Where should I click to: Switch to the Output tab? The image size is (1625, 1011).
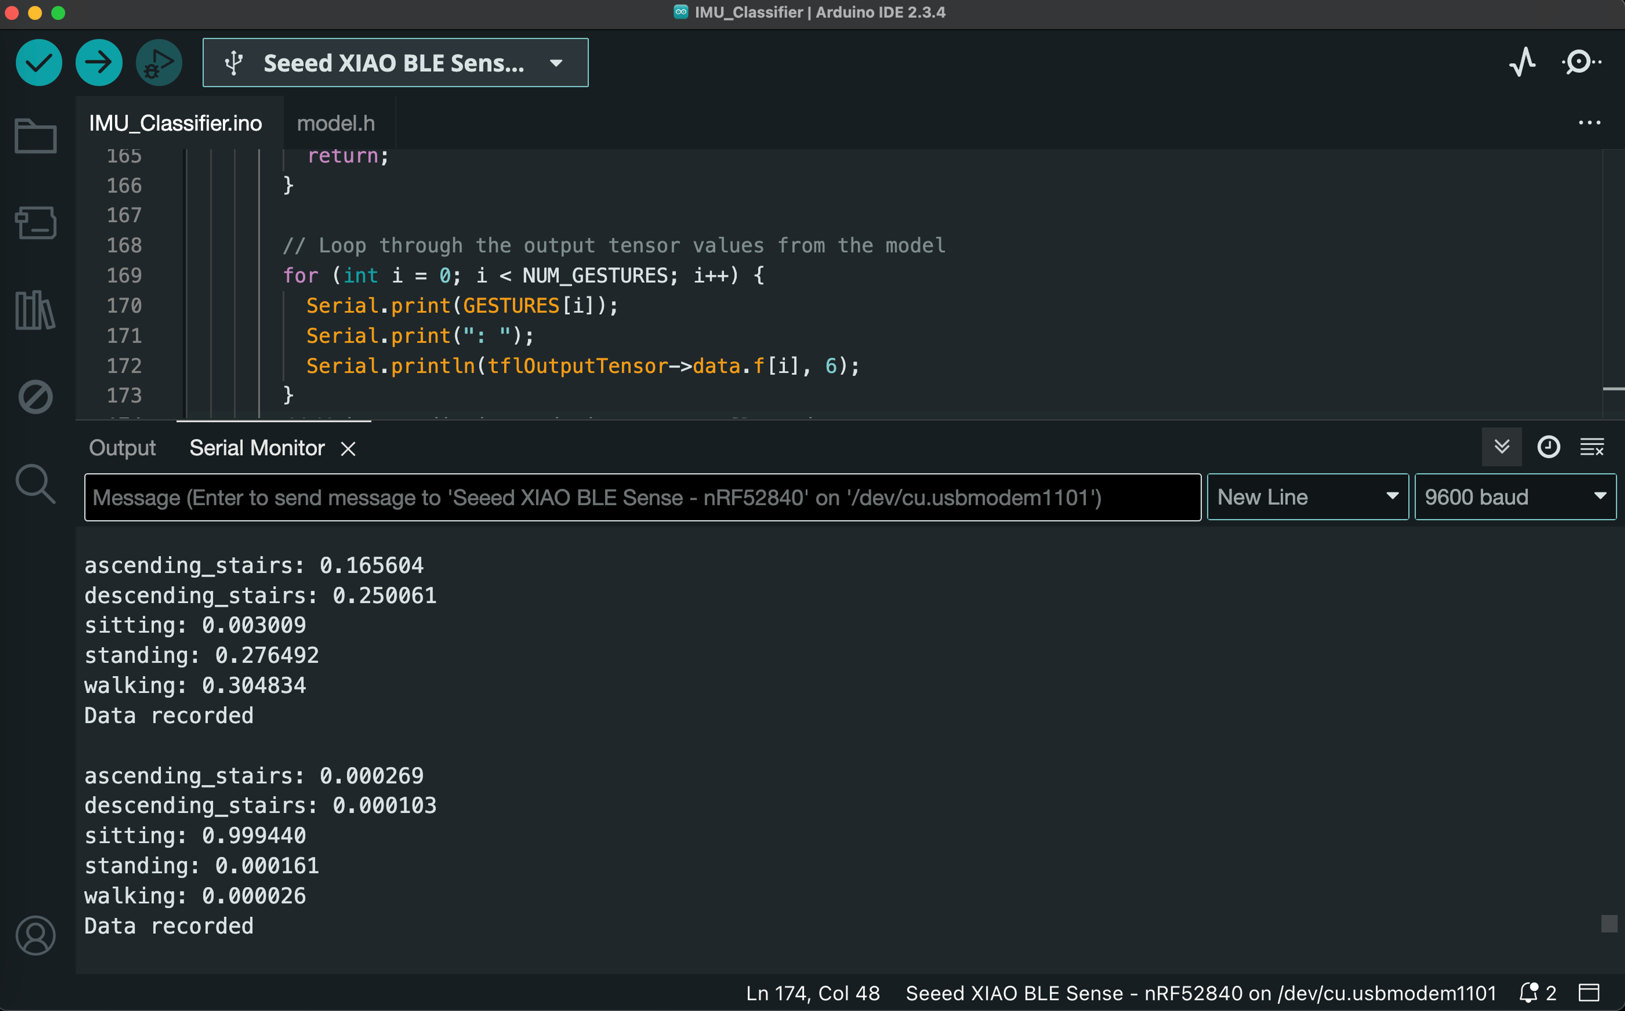tap(122, 447)
